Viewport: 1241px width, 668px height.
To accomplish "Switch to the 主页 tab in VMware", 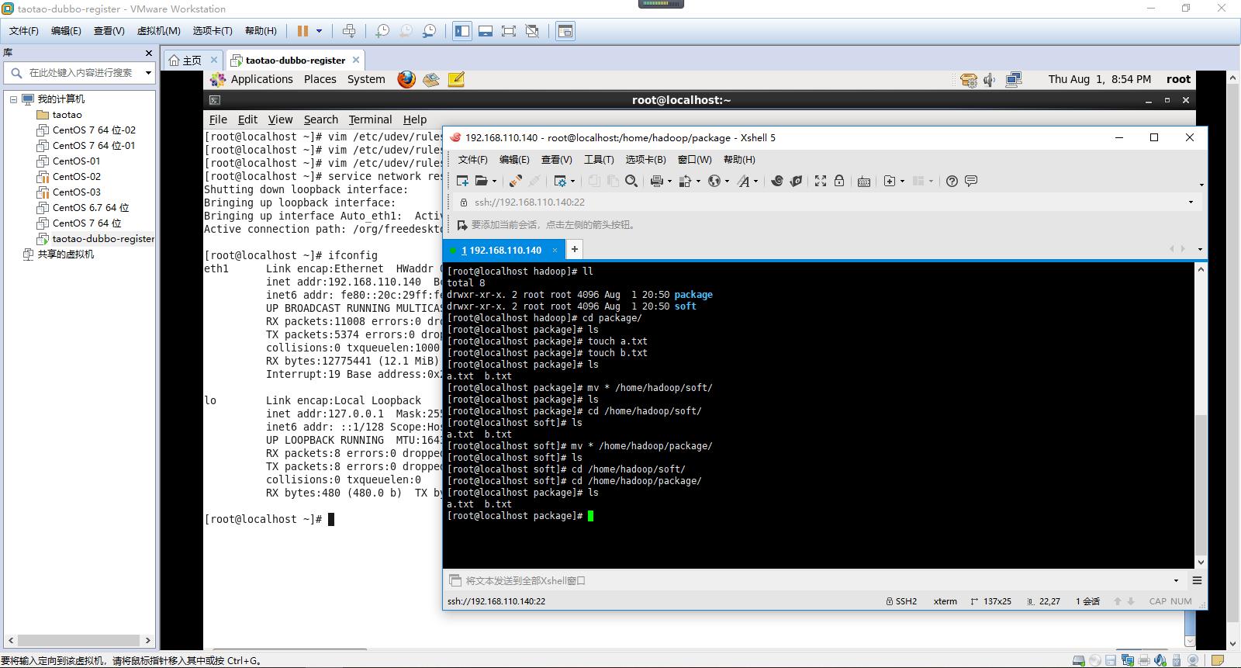I will pyautogui.click(x=185, y=61).
